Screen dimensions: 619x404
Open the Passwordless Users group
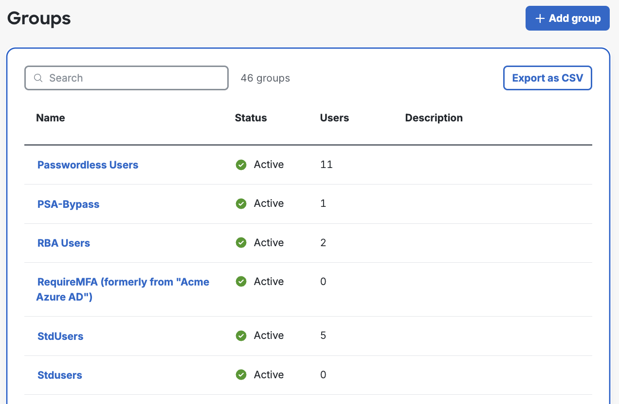point(88,165)
